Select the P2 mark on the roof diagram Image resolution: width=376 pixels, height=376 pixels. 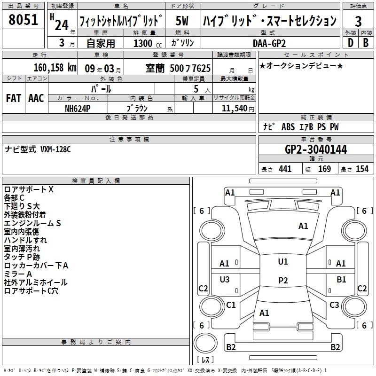(x=282, y=281)
